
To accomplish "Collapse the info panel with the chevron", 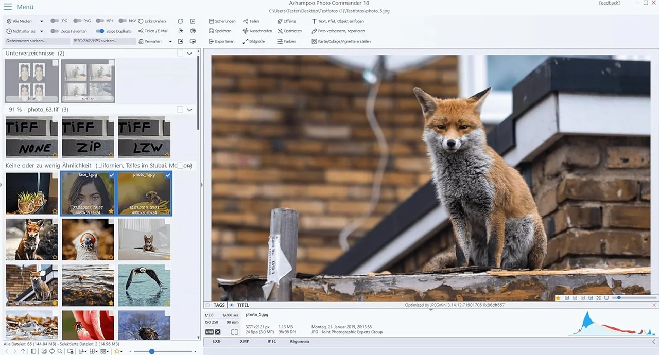I will (x=654, y=341).
